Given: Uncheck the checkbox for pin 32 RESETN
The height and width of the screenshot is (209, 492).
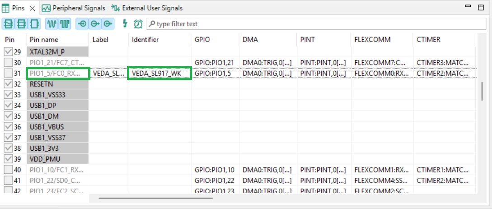Looking at the screenshot, I should coord(8,84).
